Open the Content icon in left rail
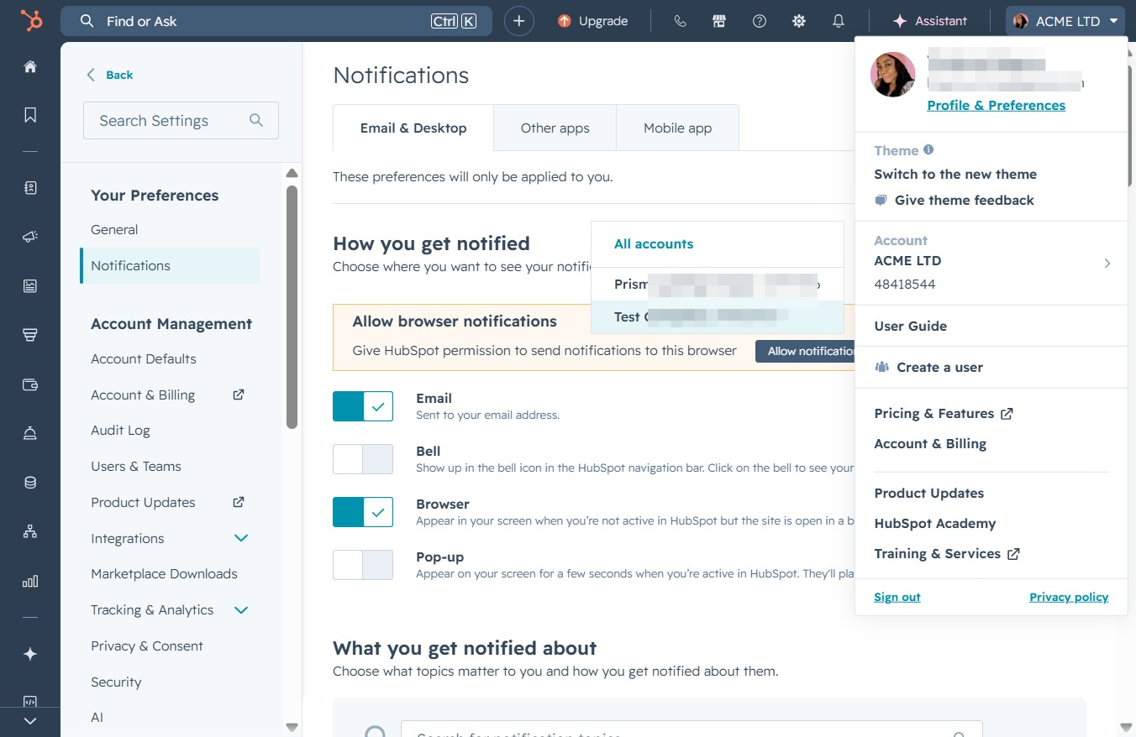This screenshot has height=737, width=1136. (x=30, y=286)
